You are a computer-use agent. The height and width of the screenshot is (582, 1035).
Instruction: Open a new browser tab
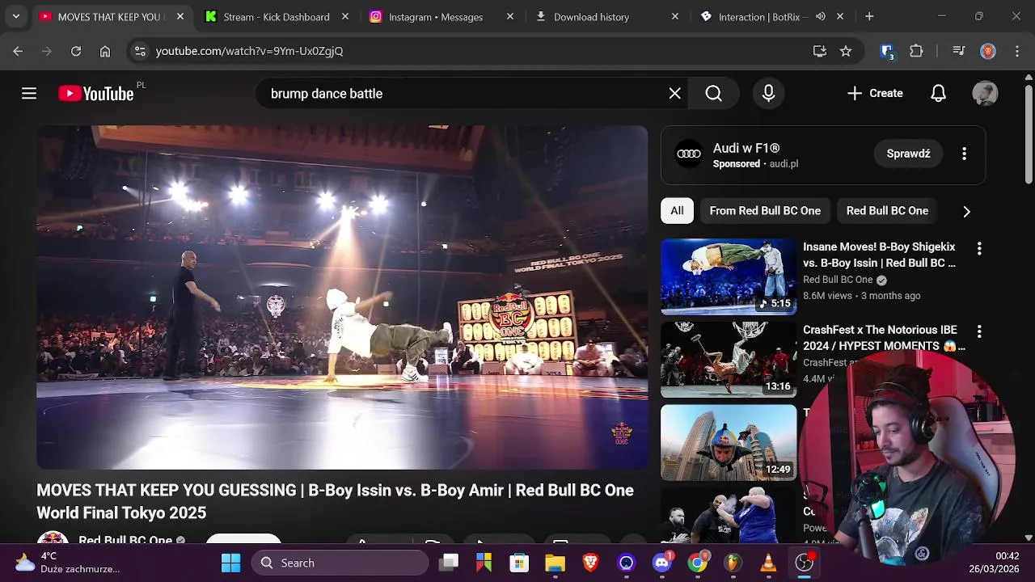click(x=869, y=16)
